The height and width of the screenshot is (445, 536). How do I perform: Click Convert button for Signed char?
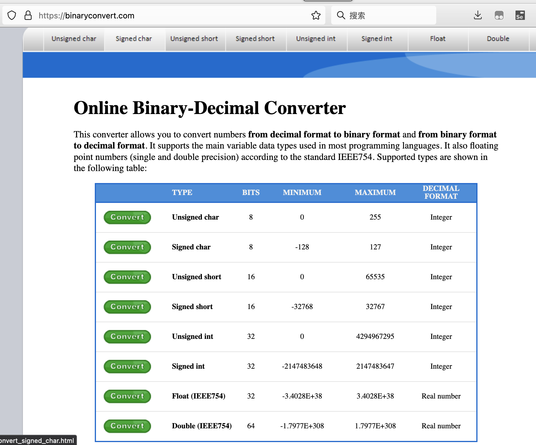(x=127, y=247)
